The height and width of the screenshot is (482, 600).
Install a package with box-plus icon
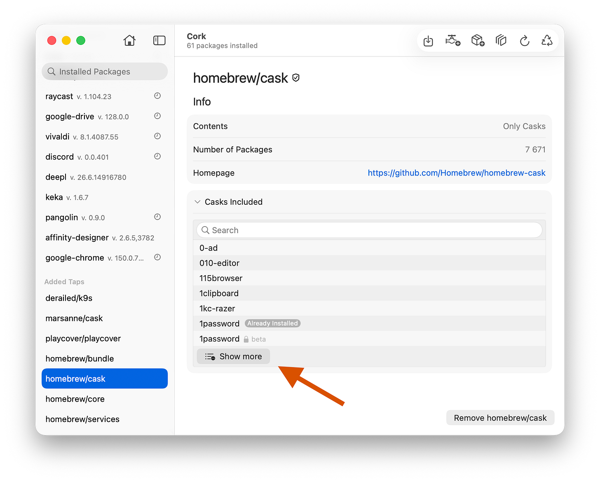click(478, 40)
